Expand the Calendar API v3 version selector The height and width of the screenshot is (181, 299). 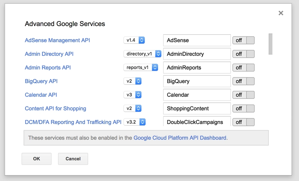point(132,95)
